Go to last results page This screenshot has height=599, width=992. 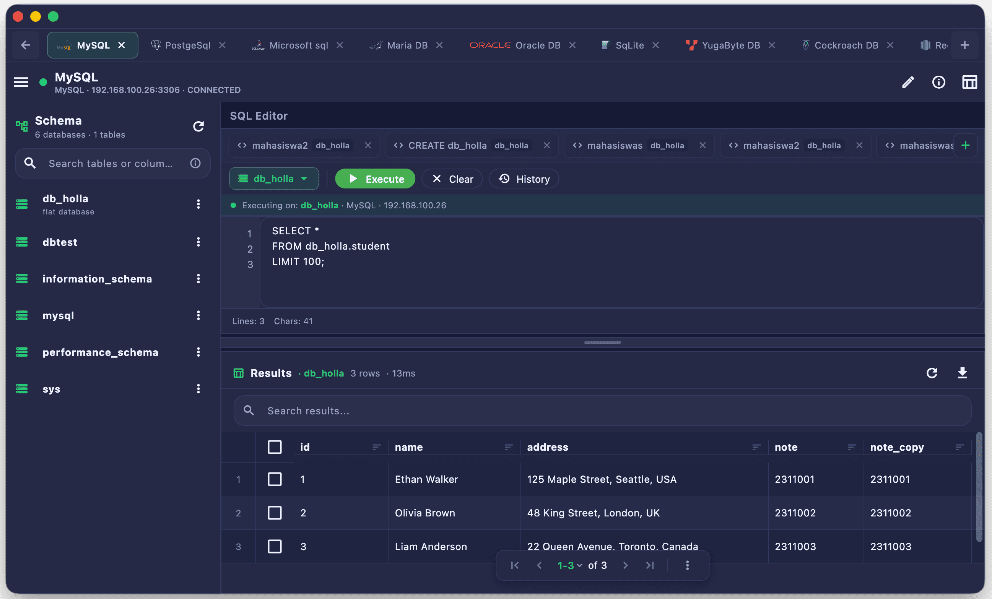[x=650, y=565]
